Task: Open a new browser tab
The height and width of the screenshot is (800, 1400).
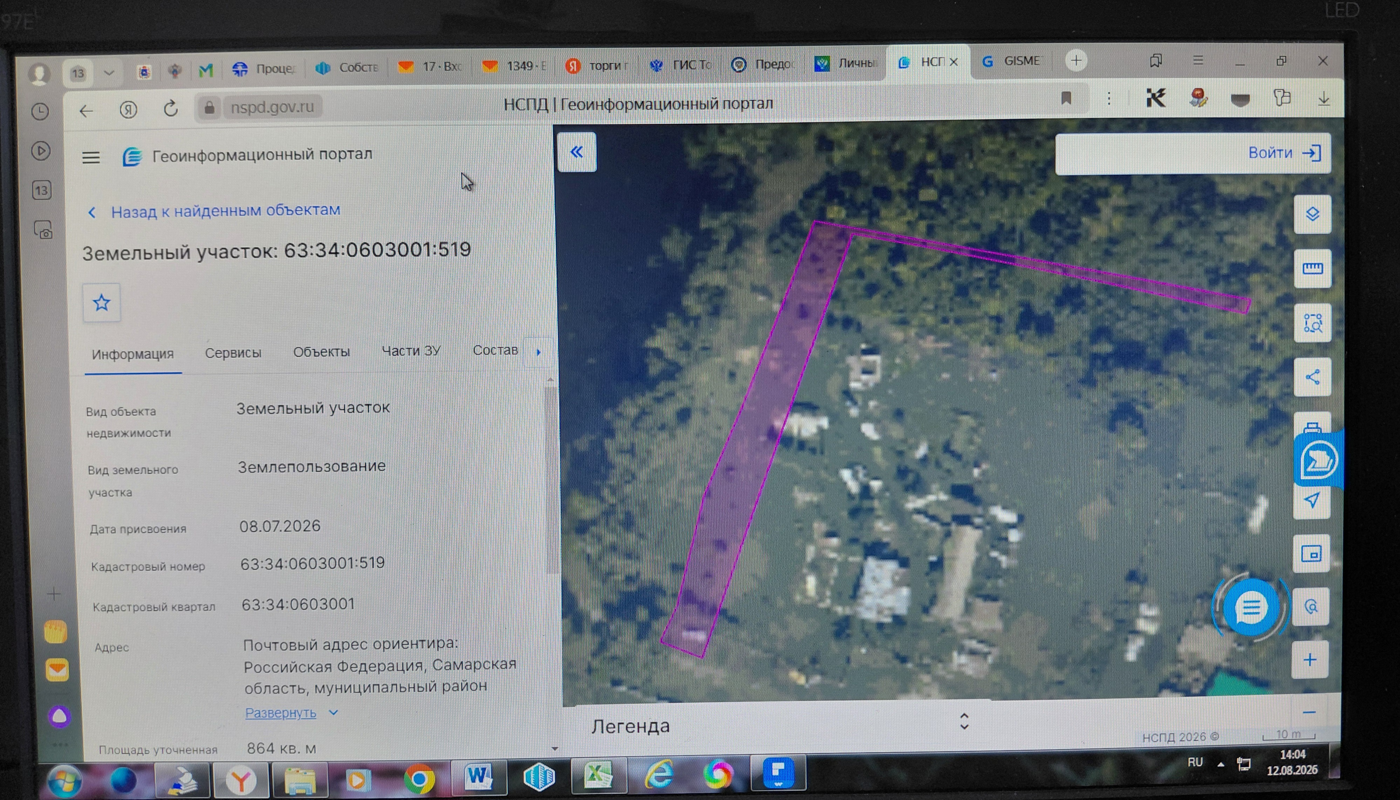Action: [1077, 60]
